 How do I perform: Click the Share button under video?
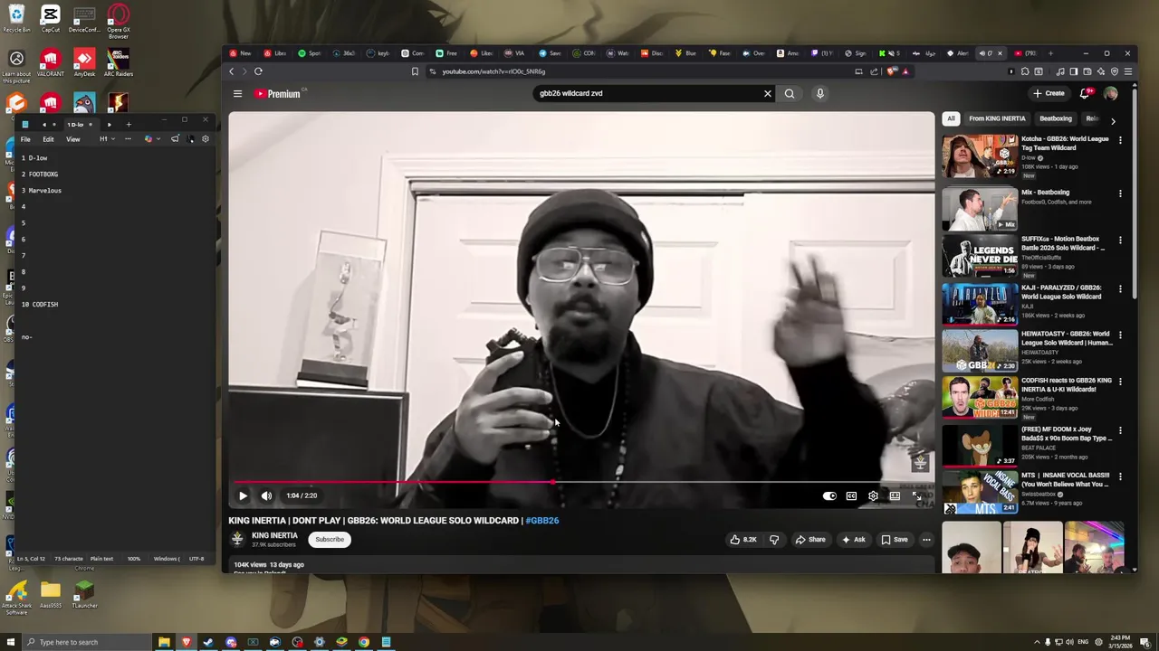click(x=810, y=540)
